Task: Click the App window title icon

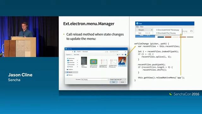Action: (137, 23)
